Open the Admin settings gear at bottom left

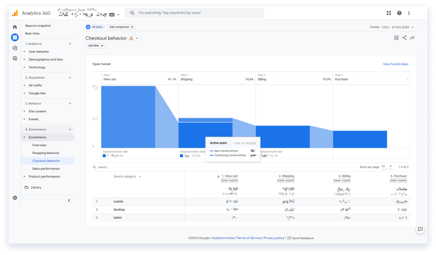point(15,198)
